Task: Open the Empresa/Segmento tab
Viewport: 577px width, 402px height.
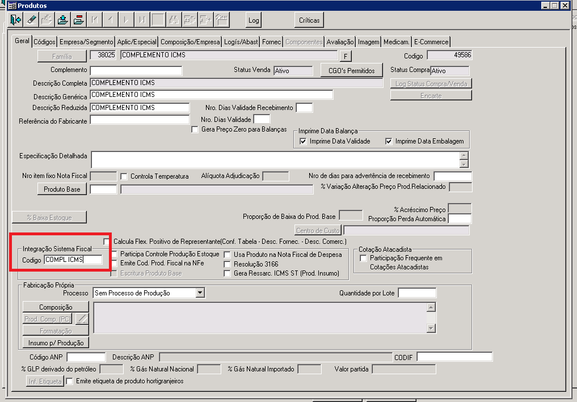Action: (86, 42)
